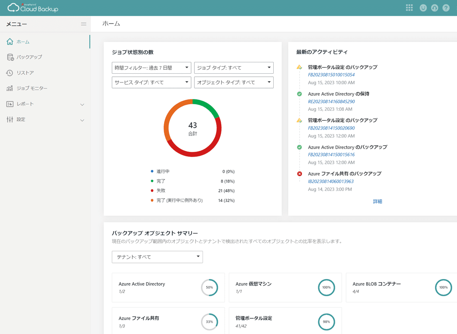Viewport: 457px width, 334px height.
Task: Click the 完了 count 8 (18%)
Action: (x=227, y=181)
